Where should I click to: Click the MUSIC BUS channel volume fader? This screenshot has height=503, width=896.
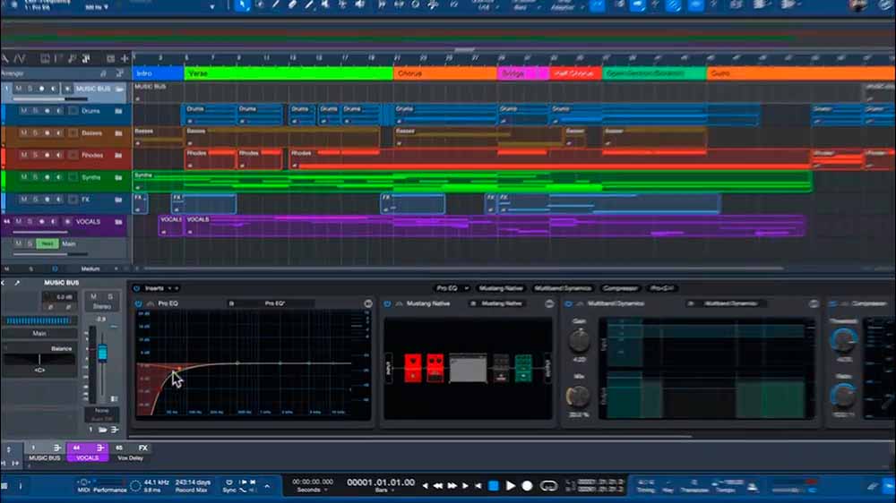click(x=102, y=354)
